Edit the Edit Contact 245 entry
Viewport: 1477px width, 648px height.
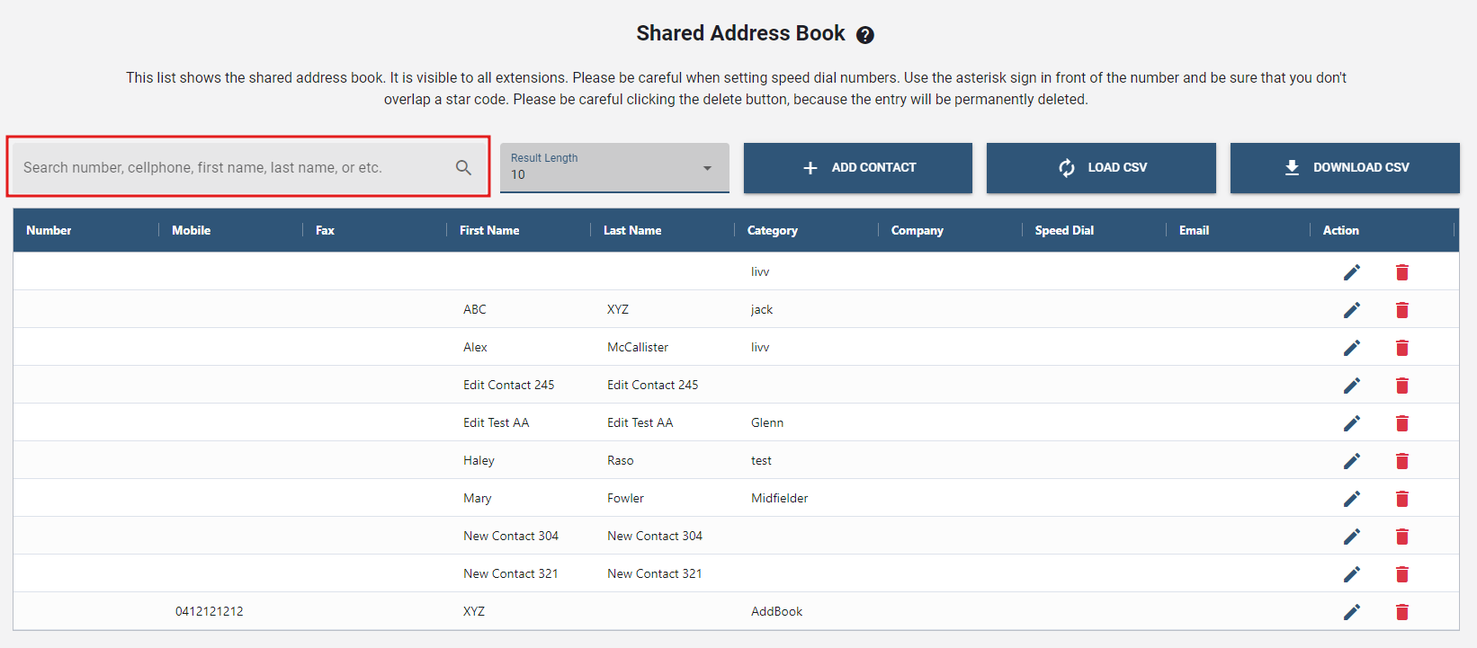(x=1351, y=386)
